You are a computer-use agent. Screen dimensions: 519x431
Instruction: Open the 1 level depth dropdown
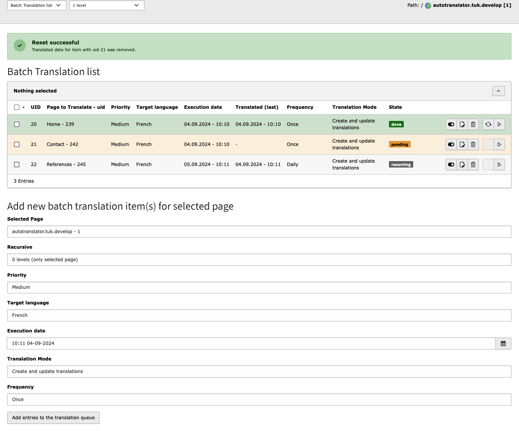coord(107,5)
